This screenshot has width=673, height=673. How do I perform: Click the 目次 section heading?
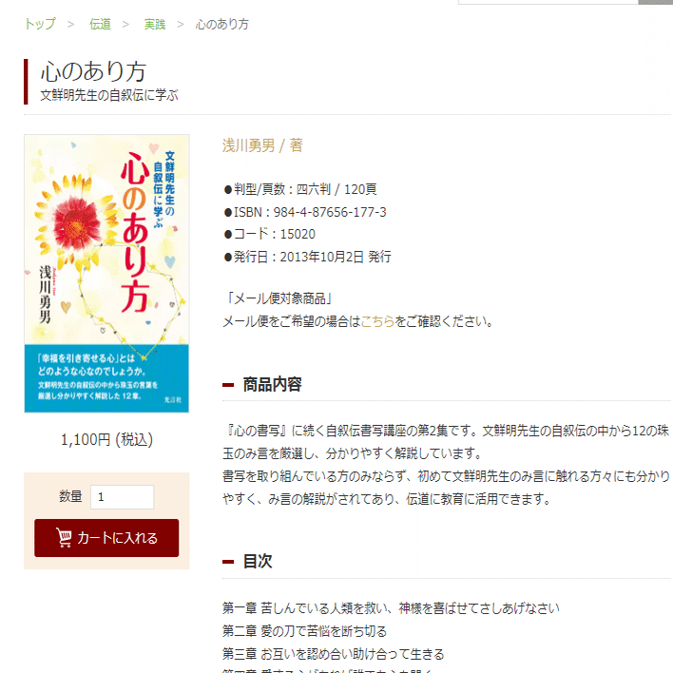point(258,561)
